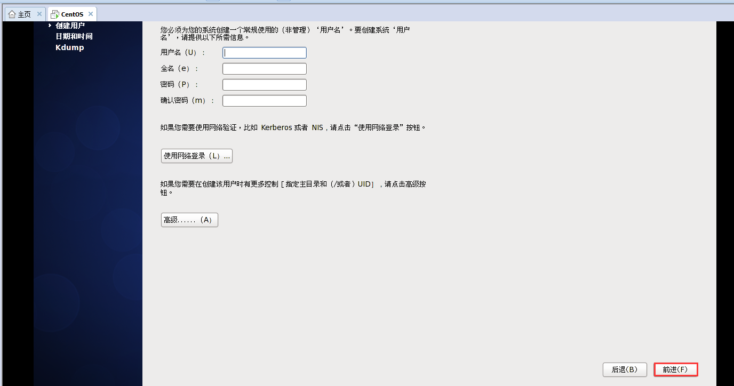
Task: Select 日期和时间 in the sidebar
Action: [x=74, y=36]
